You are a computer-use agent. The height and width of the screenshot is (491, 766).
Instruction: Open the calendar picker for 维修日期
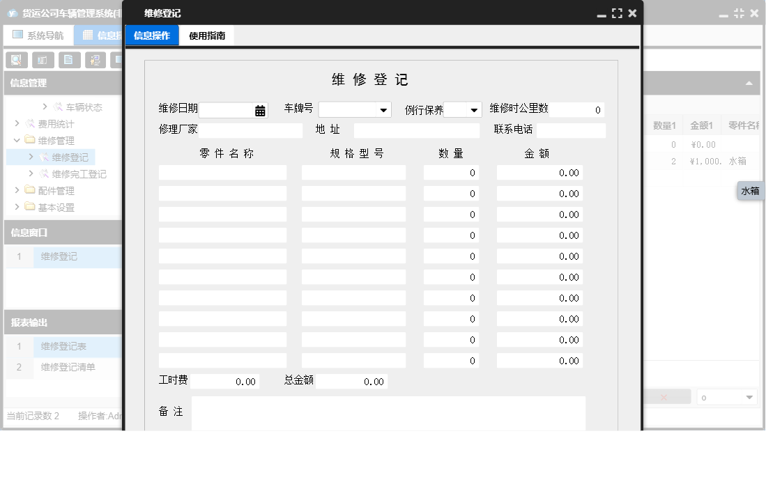pos(259,110)
